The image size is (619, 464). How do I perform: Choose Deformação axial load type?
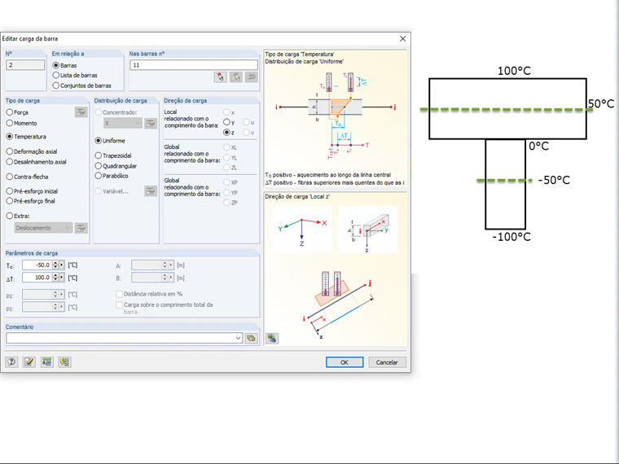[10, 151]
